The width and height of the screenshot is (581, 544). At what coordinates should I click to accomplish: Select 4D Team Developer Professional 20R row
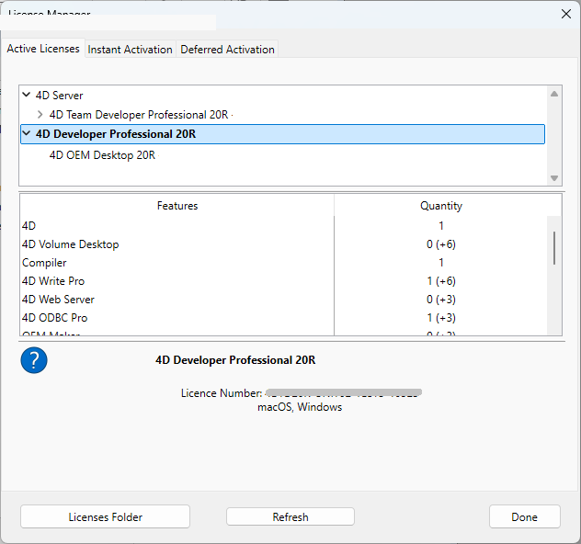click(282, 115)
